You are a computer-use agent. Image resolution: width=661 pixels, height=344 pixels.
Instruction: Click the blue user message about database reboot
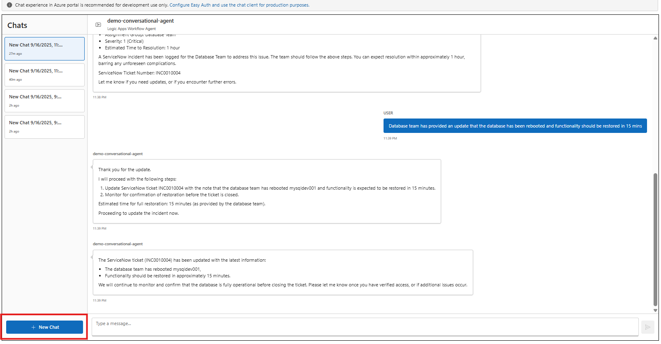point(515,126)
